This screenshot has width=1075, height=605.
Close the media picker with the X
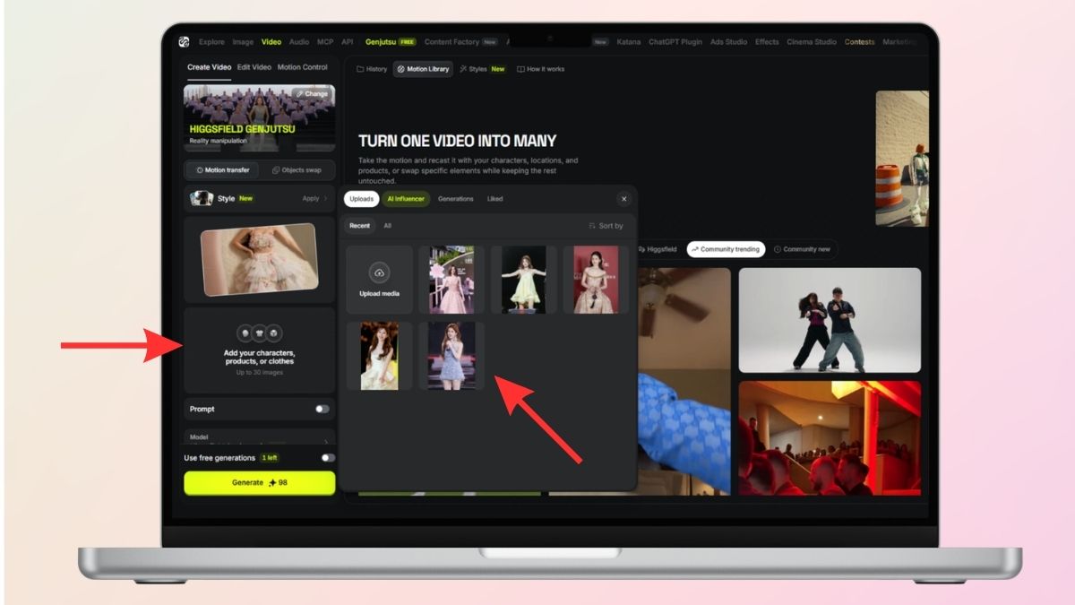coord(623,199)
